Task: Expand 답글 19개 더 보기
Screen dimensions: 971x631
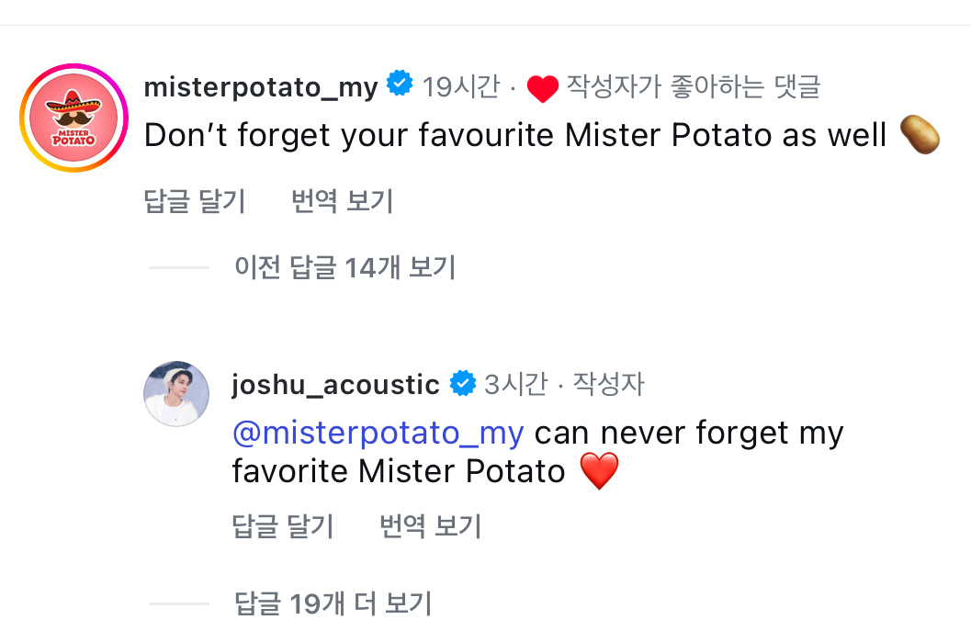Action: tap(333, 603)
